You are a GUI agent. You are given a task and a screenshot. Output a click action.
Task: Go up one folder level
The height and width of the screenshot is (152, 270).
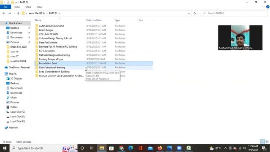pos(18,13)
